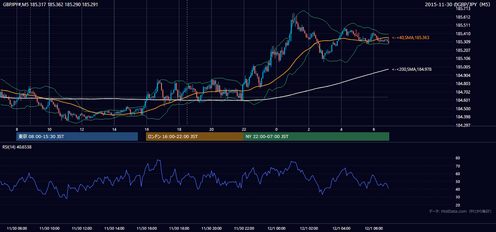Viewport: 496px width, 232px height.
Task: Click the 185.612 price axis label
Action: [x=463, y=17]
